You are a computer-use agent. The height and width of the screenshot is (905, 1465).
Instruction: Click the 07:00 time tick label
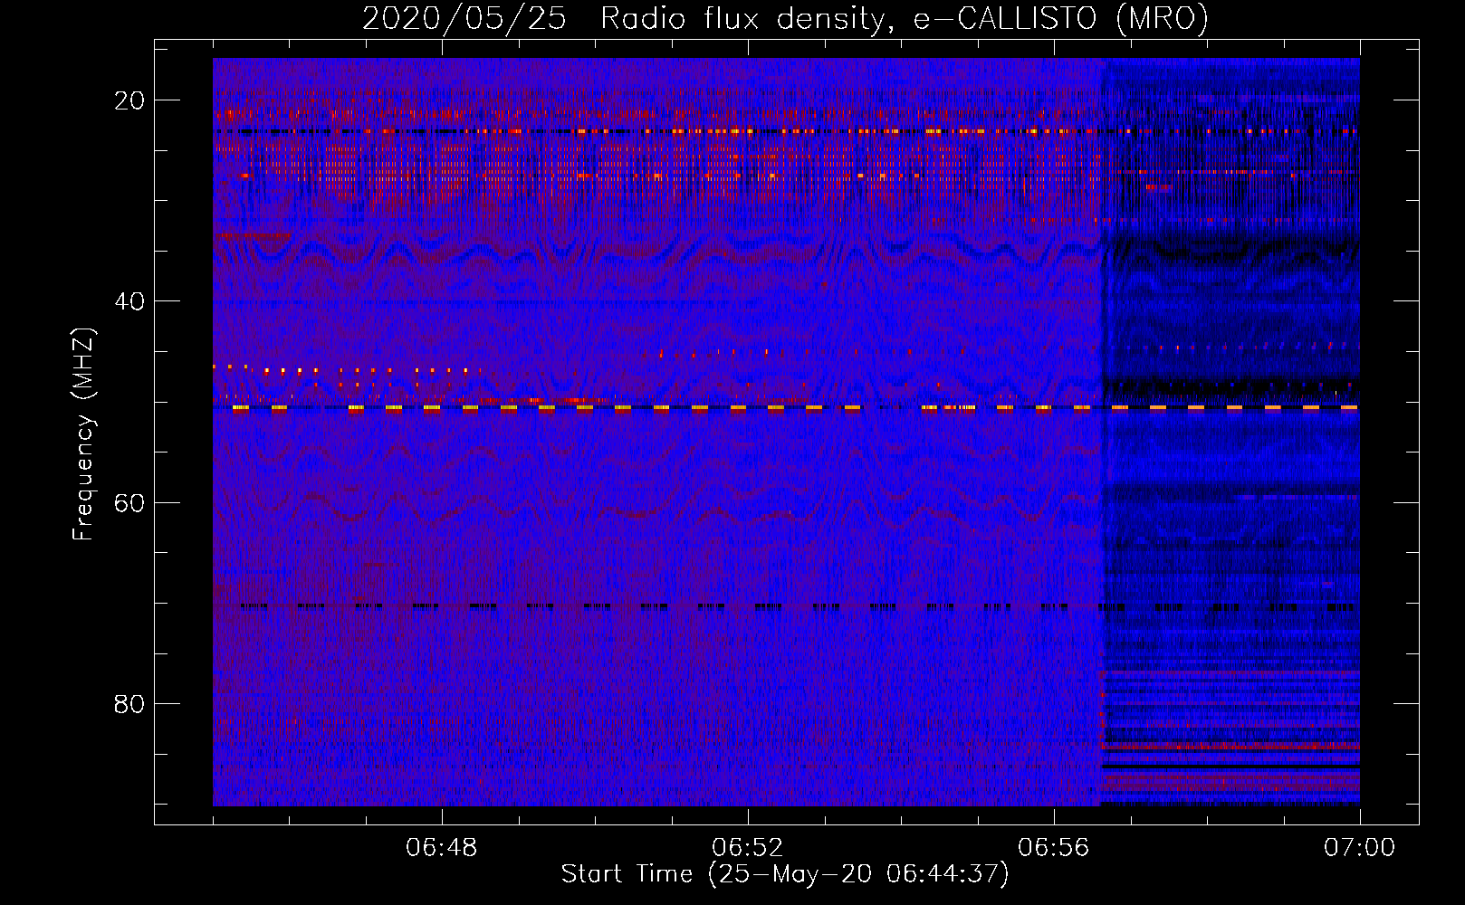[x=1359, y=848]
